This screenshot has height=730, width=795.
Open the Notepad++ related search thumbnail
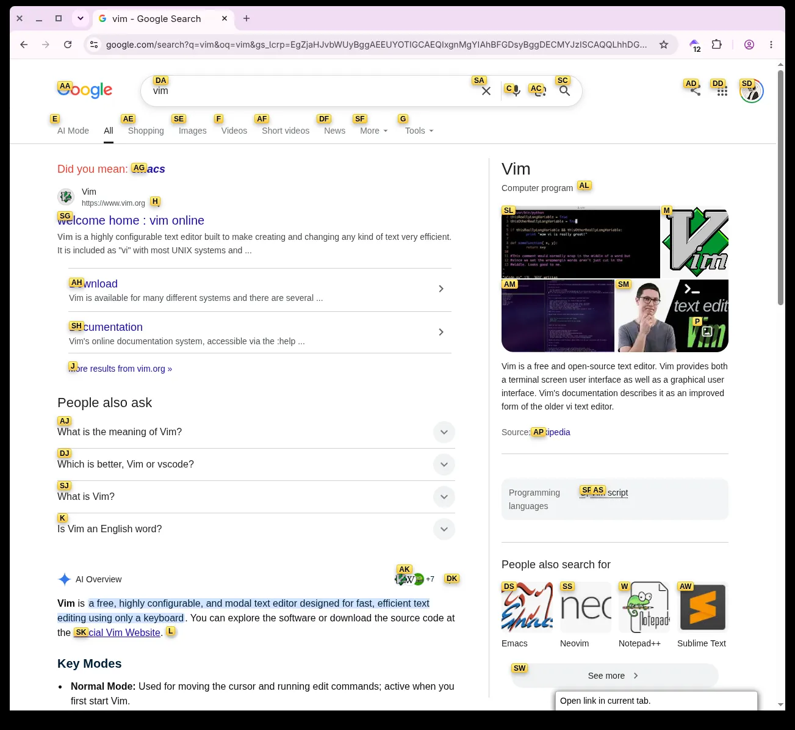pyautogui.click(x=644, y=607)
